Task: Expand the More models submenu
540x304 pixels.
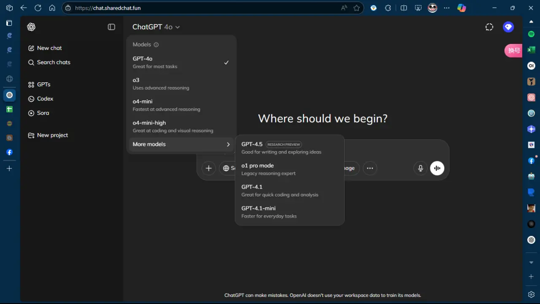Action: coord(181,144)
